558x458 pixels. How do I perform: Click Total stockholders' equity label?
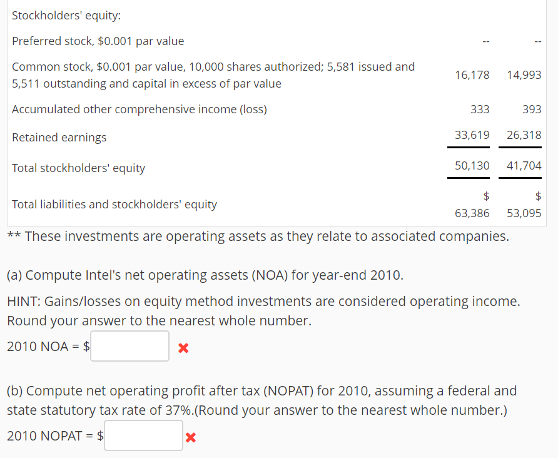coord(78,168)
